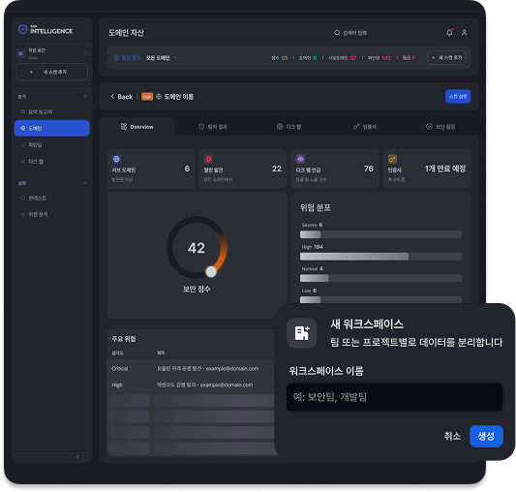
Task: Click the new workspace document icon
Action: [x=301, y=333]
